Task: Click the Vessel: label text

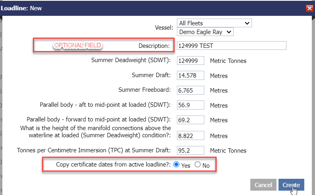Action: coord(164,28)
